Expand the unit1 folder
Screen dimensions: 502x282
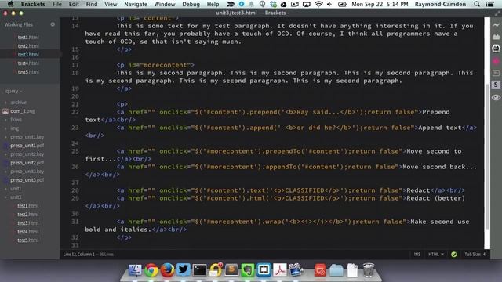pos(16,189)
